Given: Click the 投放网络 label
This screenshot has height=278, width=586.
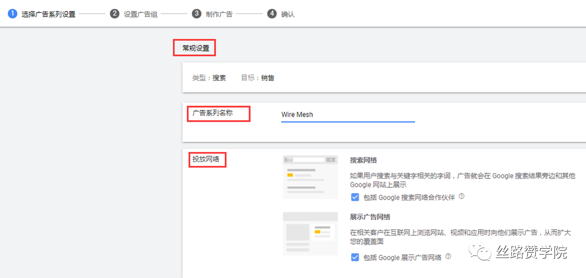Looking at the screenshot, I should pyautogui.click(x=206, y=159).
